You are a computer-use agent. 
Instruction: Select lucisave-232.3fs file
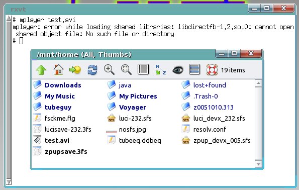pos(62,129)
